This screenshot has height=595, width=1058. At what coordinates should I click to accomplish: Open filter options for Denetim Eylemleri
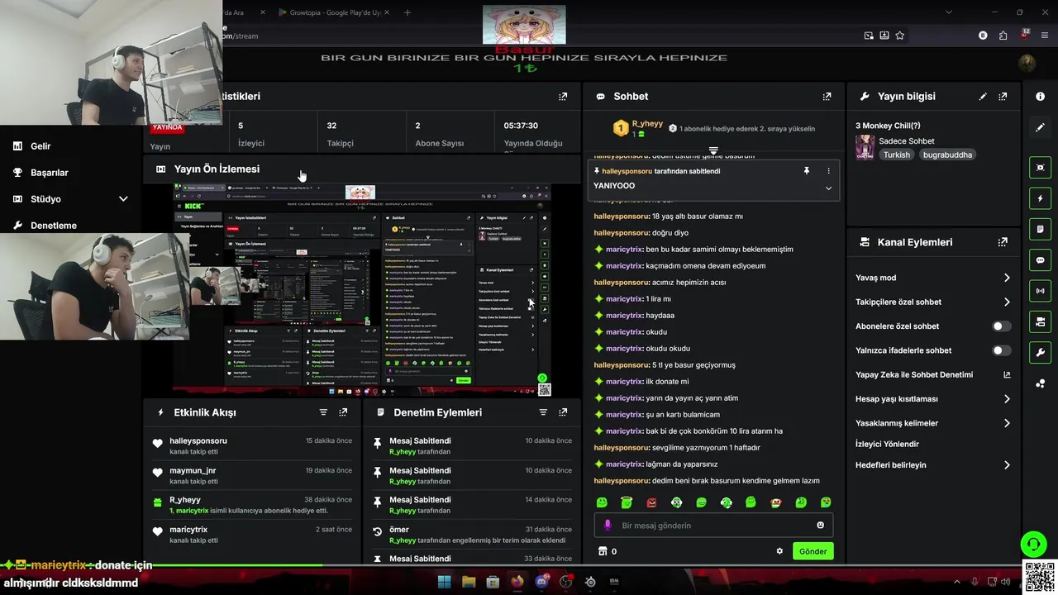point(543,412)
